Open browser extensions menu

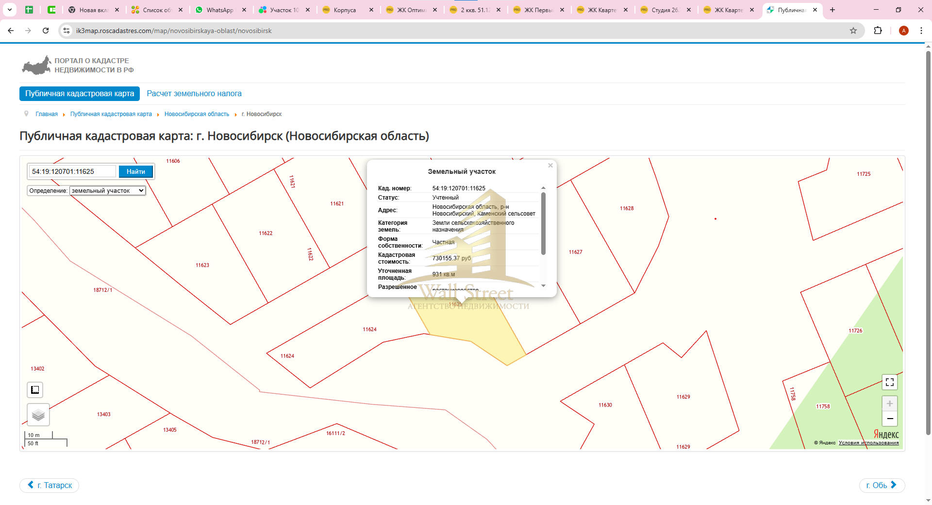click(x=878, y=31)
